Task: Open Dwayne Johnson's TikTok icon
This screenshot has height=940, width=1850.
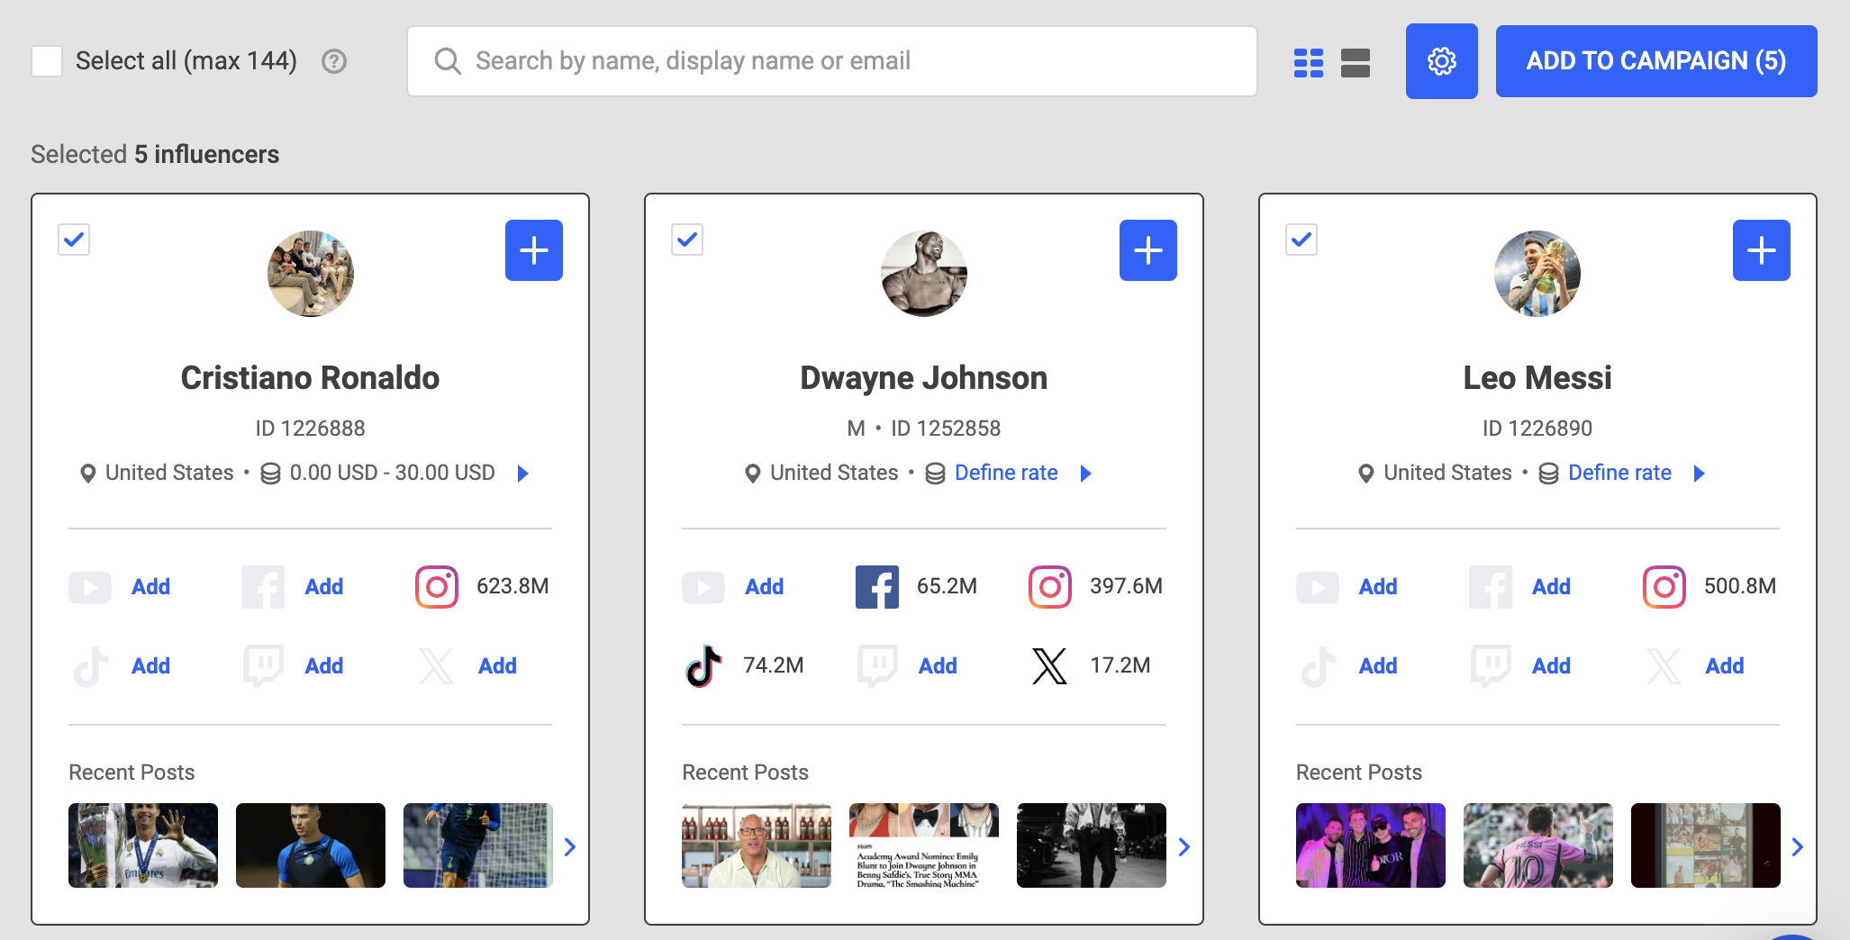Action: click(x=703, y=666)
